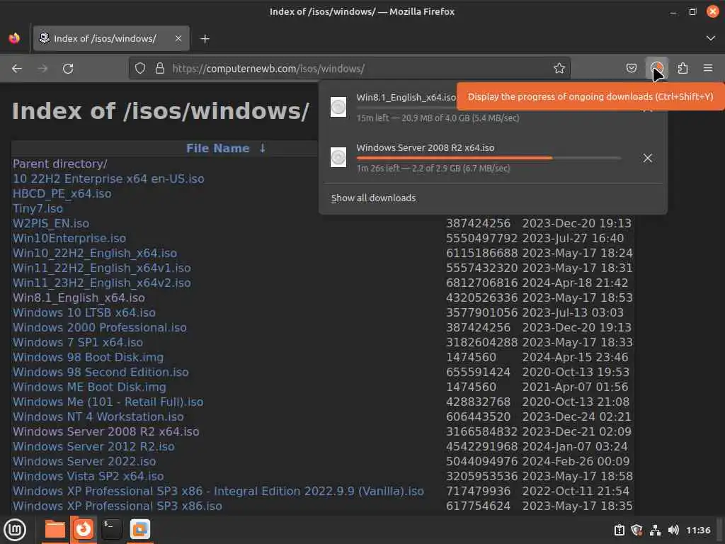This screenshot has width=725, height=544.
Task: Click Windows 2000 Professional.iso
Action: pos(100,327)
